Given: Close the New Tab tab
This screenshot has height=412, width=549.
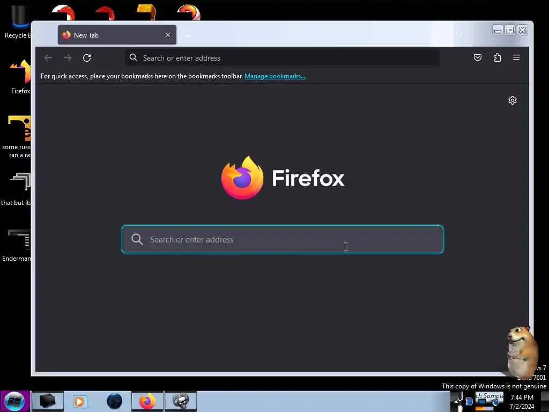Looking at the screenshot, I should coord(168,35).
